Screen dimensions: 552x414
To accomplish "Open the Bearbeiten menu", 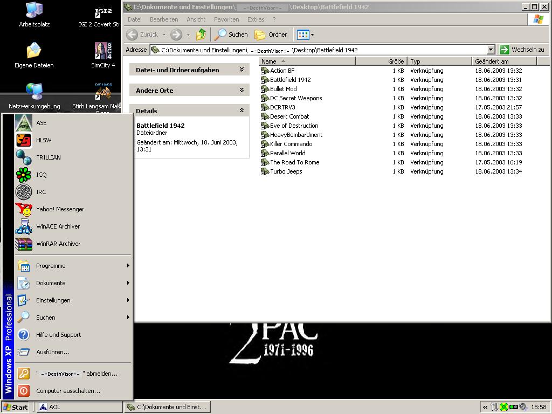I will tap(164, 19).
